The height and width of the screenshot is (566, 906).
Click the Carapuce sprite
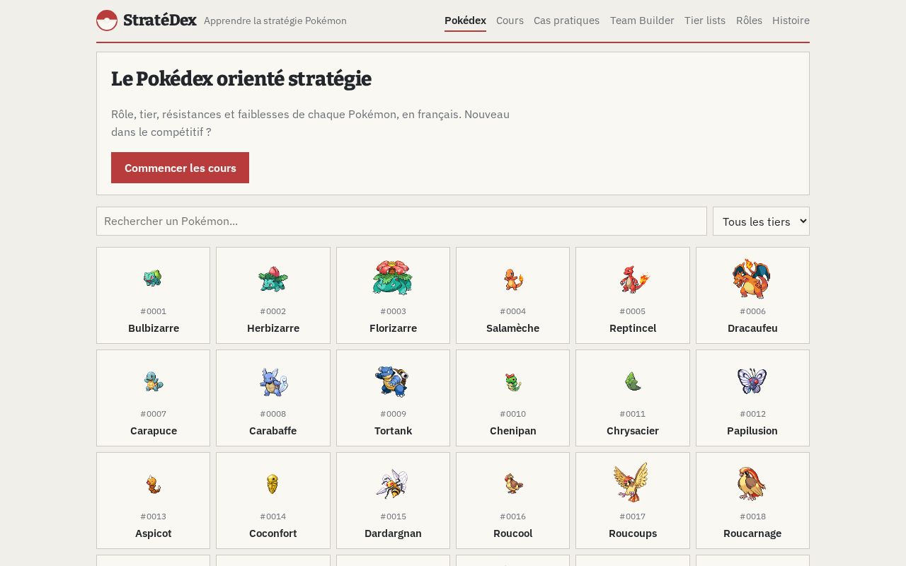[153, 381]
